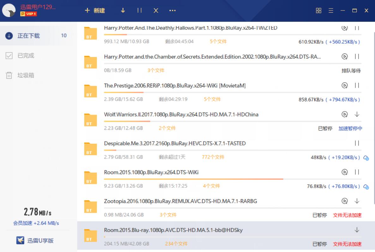
Task: Switch to grid view layout icon
Action: [x=318, y=10]
